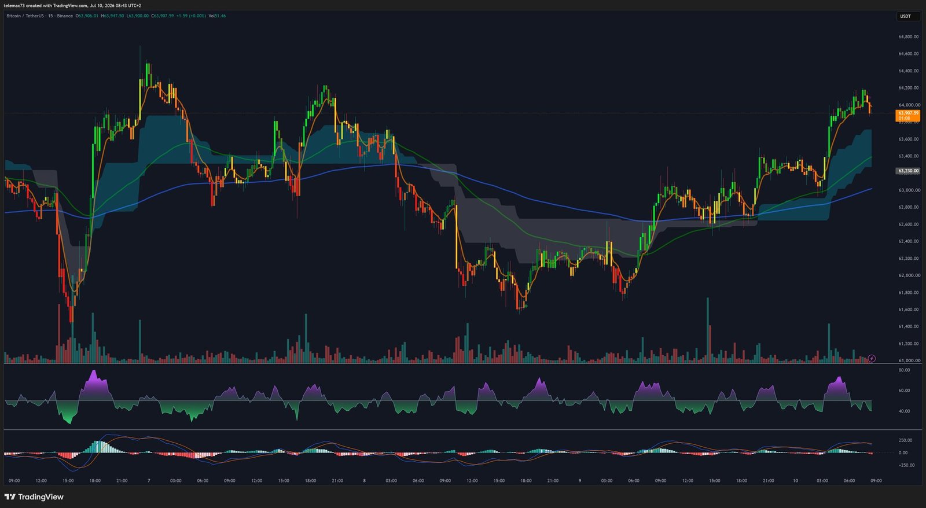The width and height of the screenshot is (926, 508).
Task: Click the 40.00 level on RSI scale
Action: (x=904, y=411)
